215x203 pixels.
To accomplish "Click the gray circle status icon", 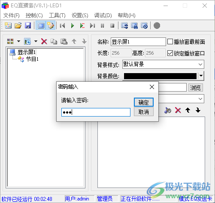I will pyautogui.click(x=157, y=26).
